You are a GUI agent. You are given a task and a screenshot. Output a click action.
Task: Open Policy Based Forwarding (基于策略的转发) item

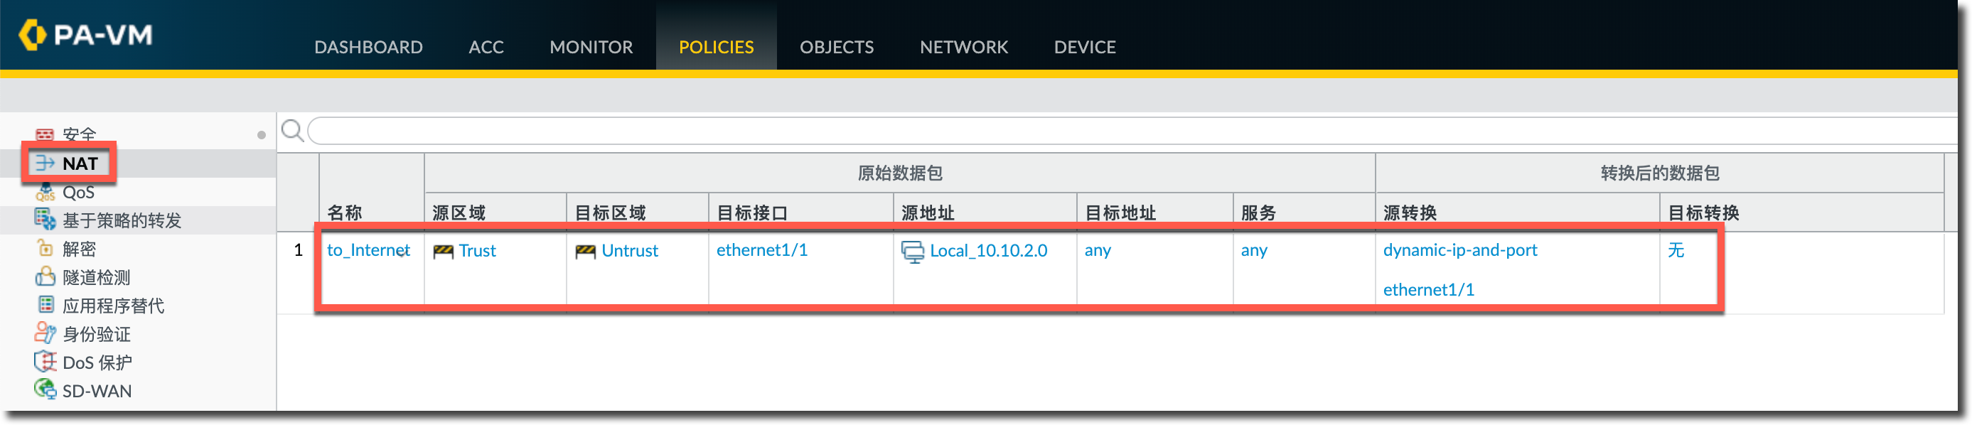tap(121, 220)
